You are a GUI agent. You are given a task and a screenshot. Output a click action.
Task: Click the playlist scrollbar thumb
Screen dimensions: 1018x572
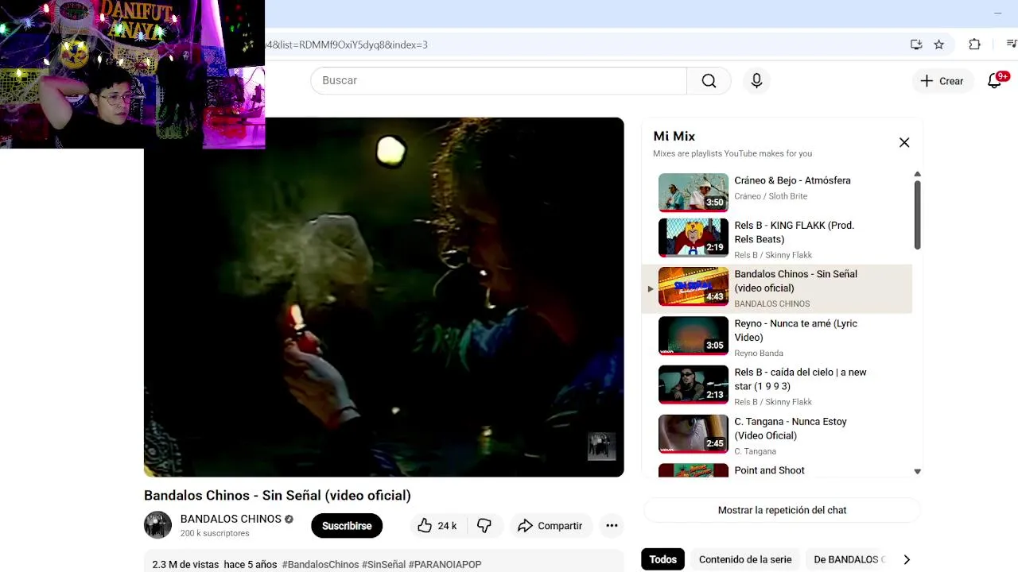point(917,214)
